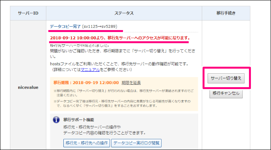Open 移行元・移行先への操作

[x=87, y=143]
